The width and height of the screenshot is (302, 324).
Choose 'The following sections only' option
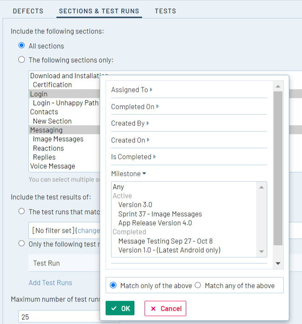pos(22,60)
